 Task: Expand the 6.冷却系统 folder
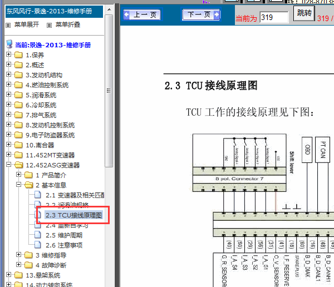(8, 105)
